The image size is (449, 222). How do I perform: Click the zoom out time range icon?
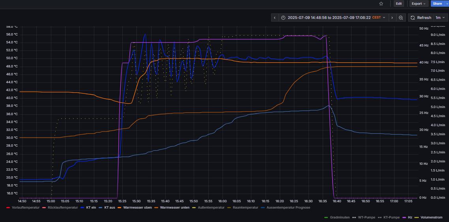click(401, 18)
